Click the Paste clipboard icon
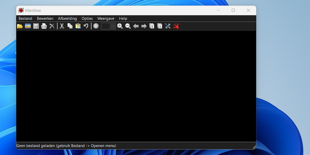Screen dimensions: 310x155 click(x=78, y=26)
